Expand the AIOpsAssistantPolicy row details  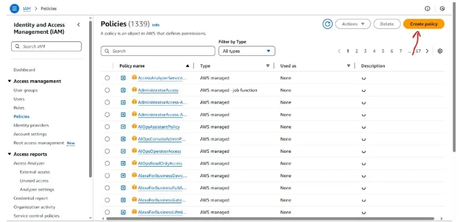123,127
